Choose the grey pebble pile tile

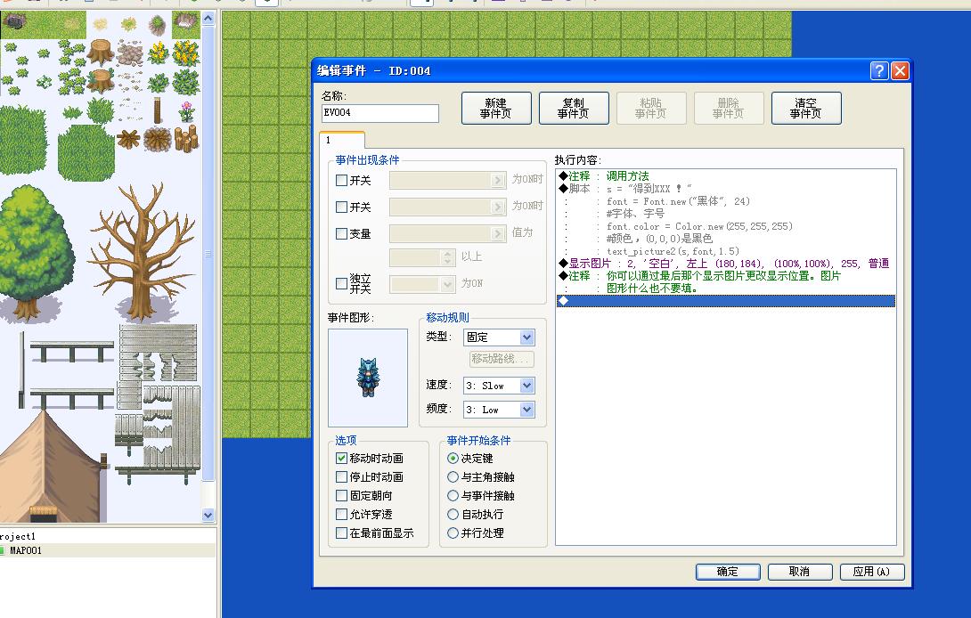[129, 53]
